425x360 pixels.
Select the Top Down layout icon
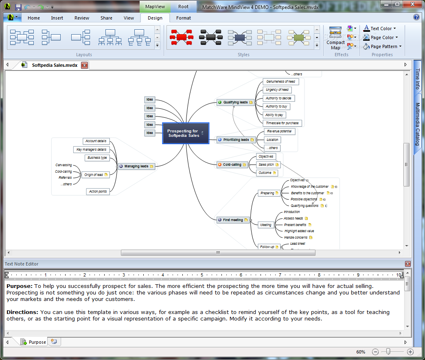point(110,37)
